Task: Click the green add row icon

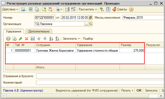Action: [x=8, y=39]
